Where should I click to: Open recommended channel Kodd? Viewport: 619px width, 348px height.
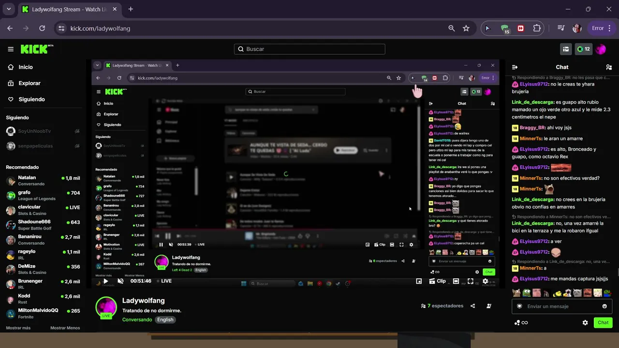pos(43,299)
